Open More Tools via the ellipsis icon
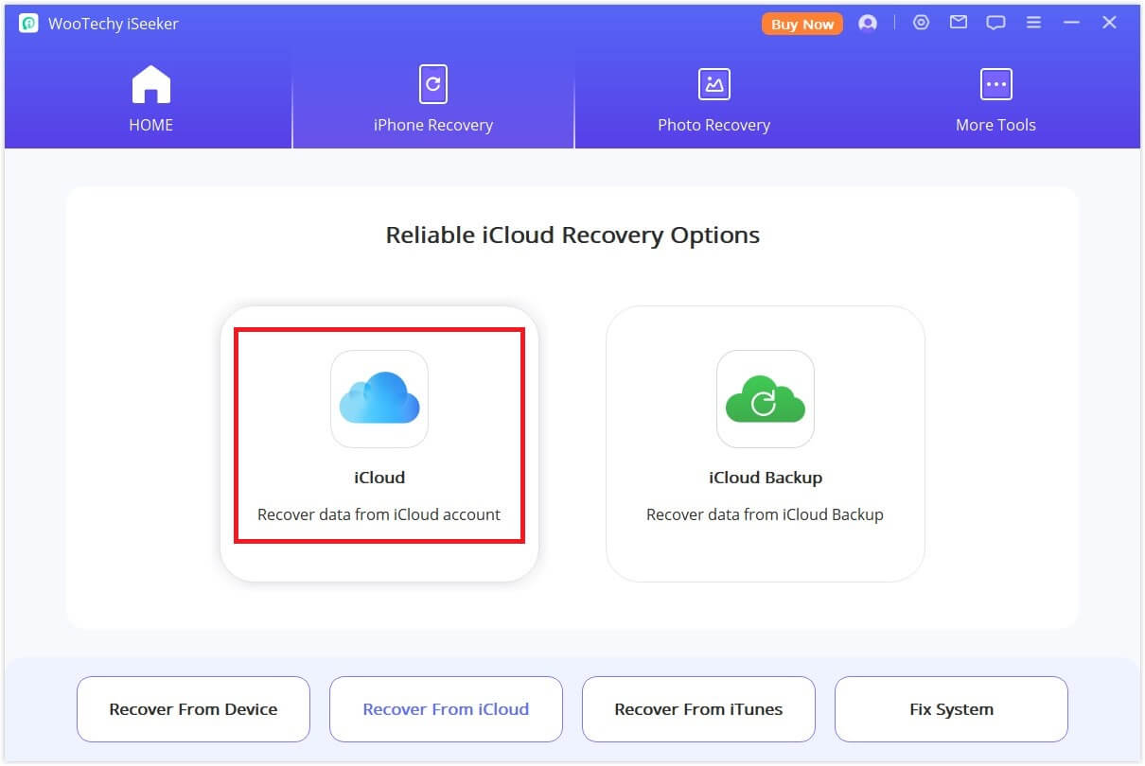The height and width of the screenshot is (766, 1145). pos(995,83)
